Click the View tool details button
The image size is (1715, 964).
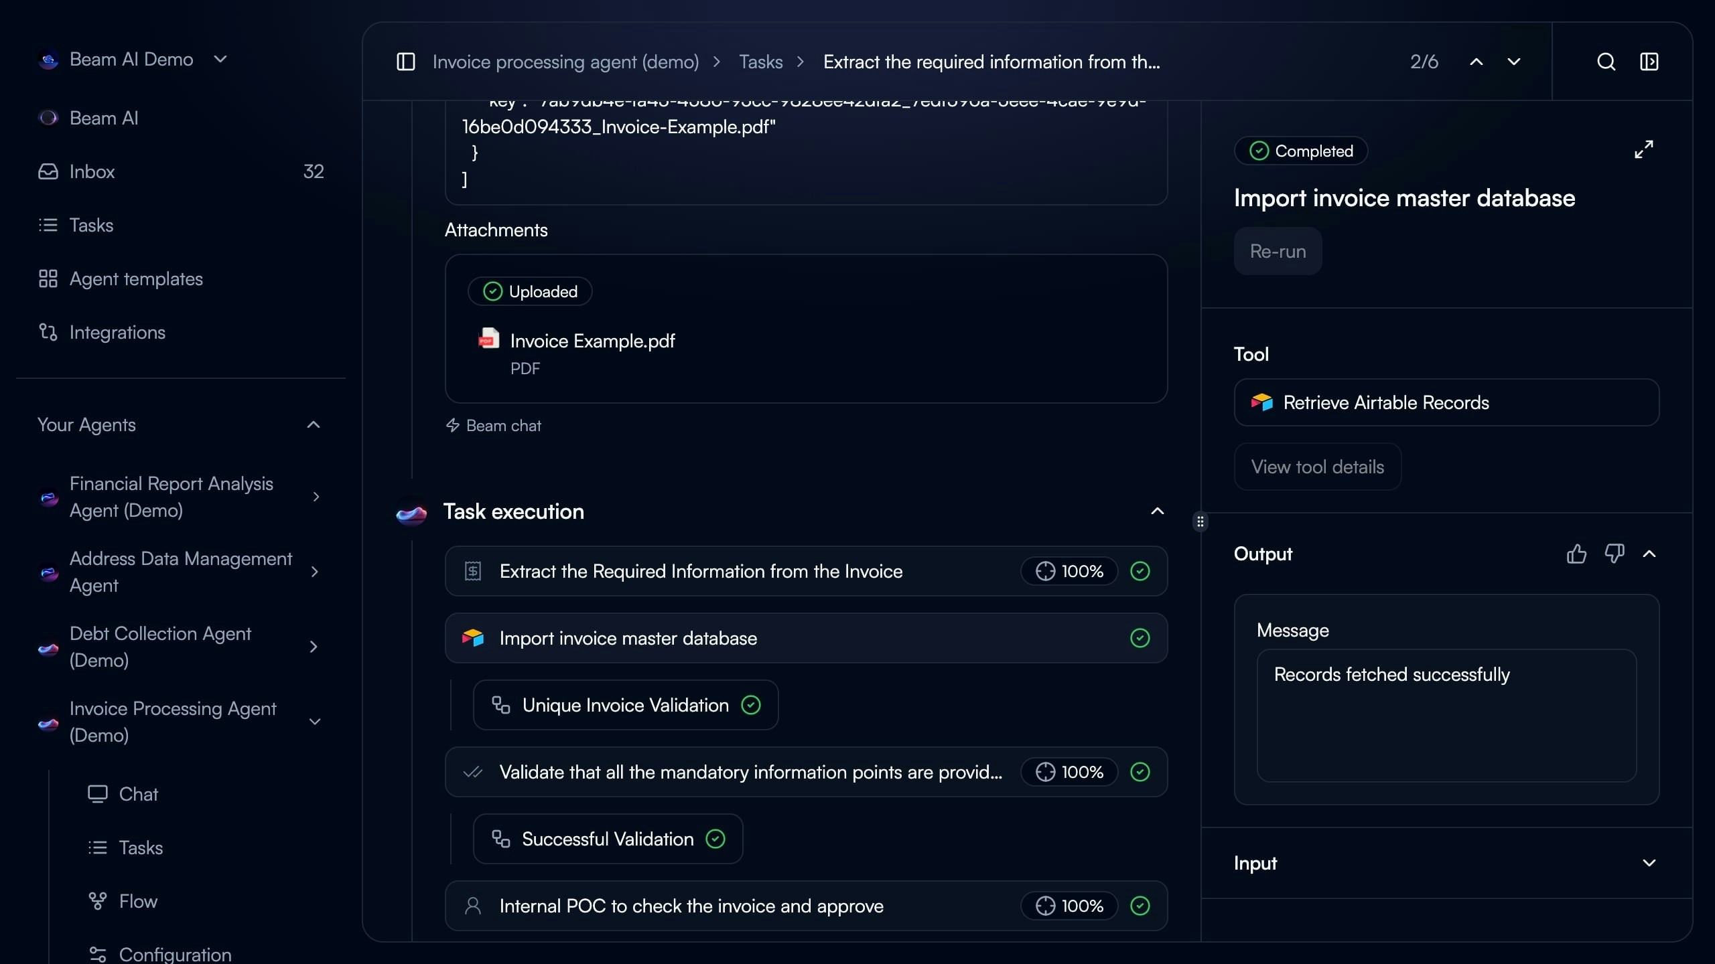point(1317,467)
